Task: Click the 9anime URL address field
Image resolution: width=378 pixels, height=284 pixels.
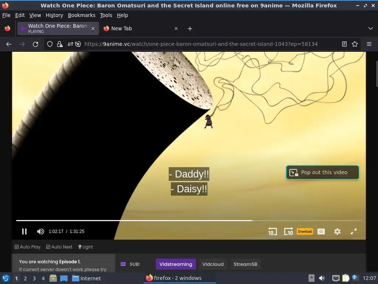Action: pyautogui.click(x=201, y=44)
